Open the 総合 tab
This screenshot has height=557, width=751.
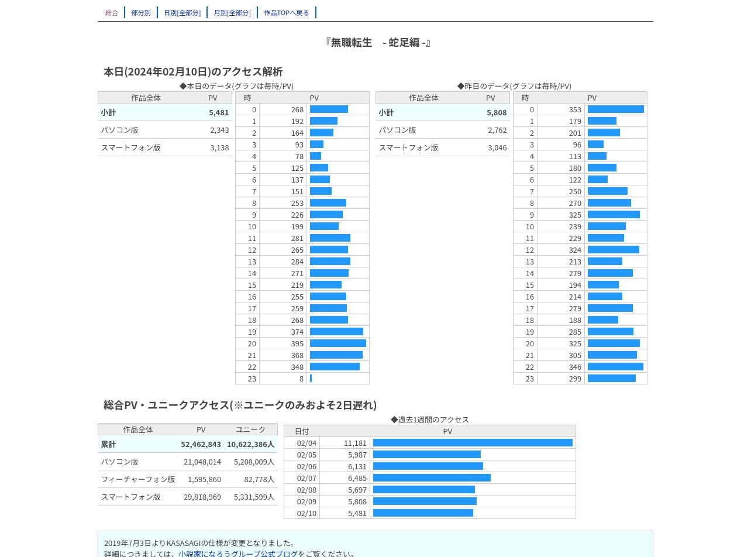pos(112,13)
